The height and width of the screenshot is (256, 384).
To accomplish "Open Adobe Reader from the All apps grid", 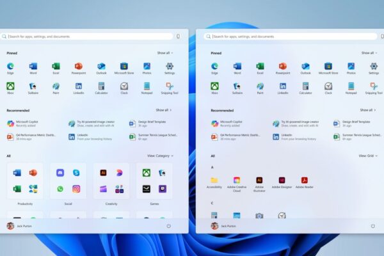I will coord(305,181).
